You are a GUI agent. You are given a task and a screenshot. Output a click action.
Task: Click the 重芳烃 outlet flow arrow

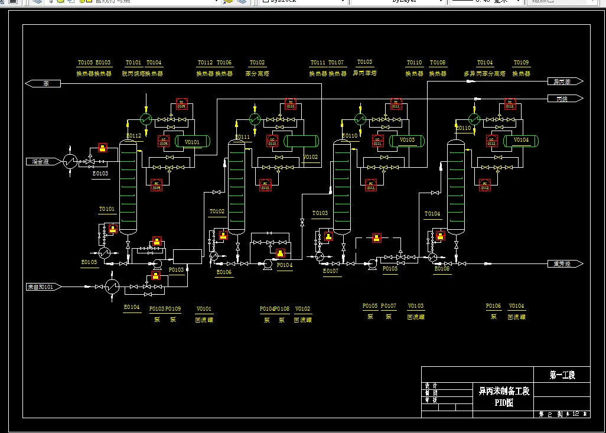pos(565,263)
